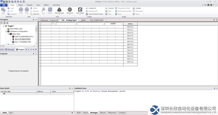This screenshot has height=115, width=218.
Task: Collapse the Hardware Configuration node
Action: (x=6, y=31)
